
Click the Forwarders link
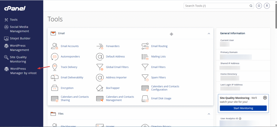click(113, 46)
